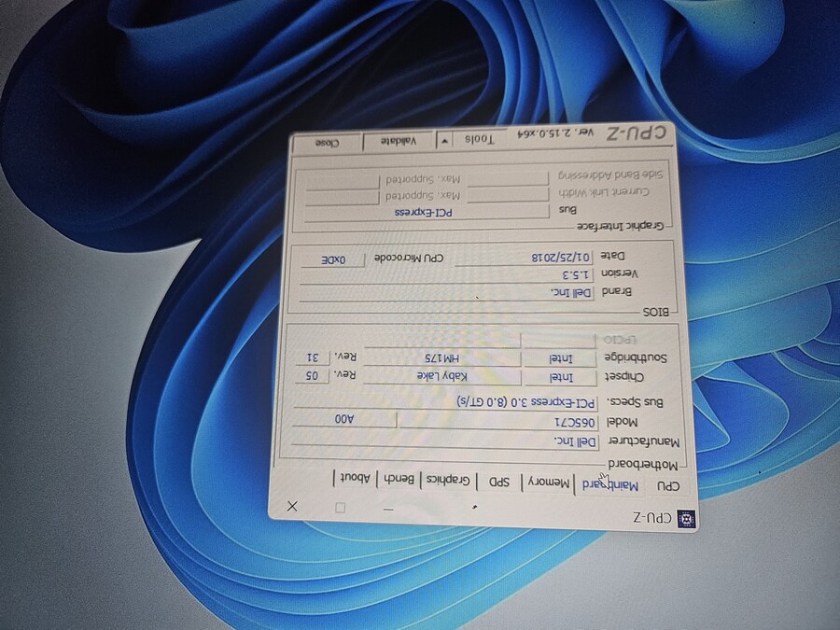Image resolution: width=840 pixels, height=630 pixels.
Task: Select the Manufacturer field Dell Inc.
Action: 444,441
